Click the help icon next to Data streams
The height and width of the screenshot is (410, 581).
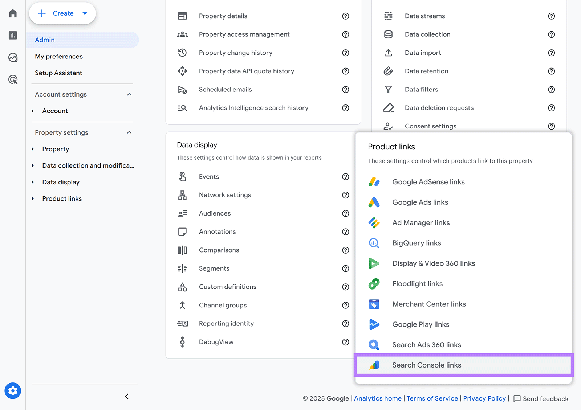[552, 16]
